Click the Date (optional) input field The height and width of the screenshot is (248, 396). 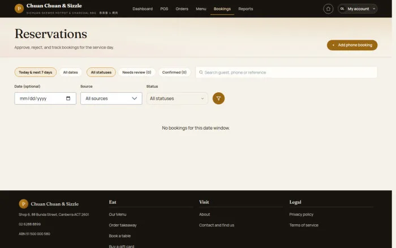coord(45,99)
